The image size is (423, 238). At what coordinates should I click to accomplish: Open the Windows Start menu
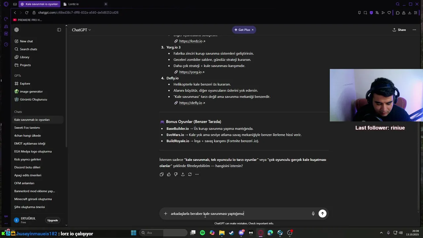pyautogui.click(x=134, y=233)
